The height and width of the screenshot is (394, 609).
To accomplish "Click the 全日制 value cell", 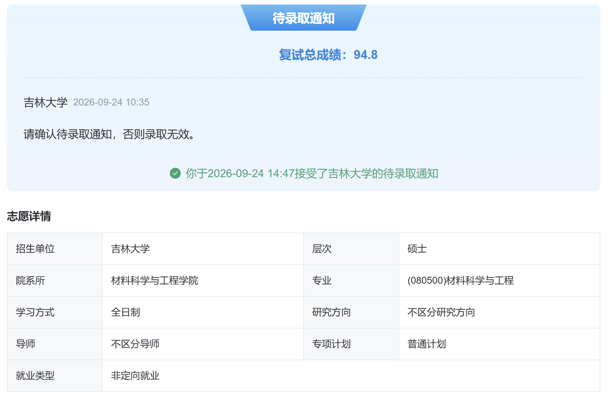I will tap(203, 312).
